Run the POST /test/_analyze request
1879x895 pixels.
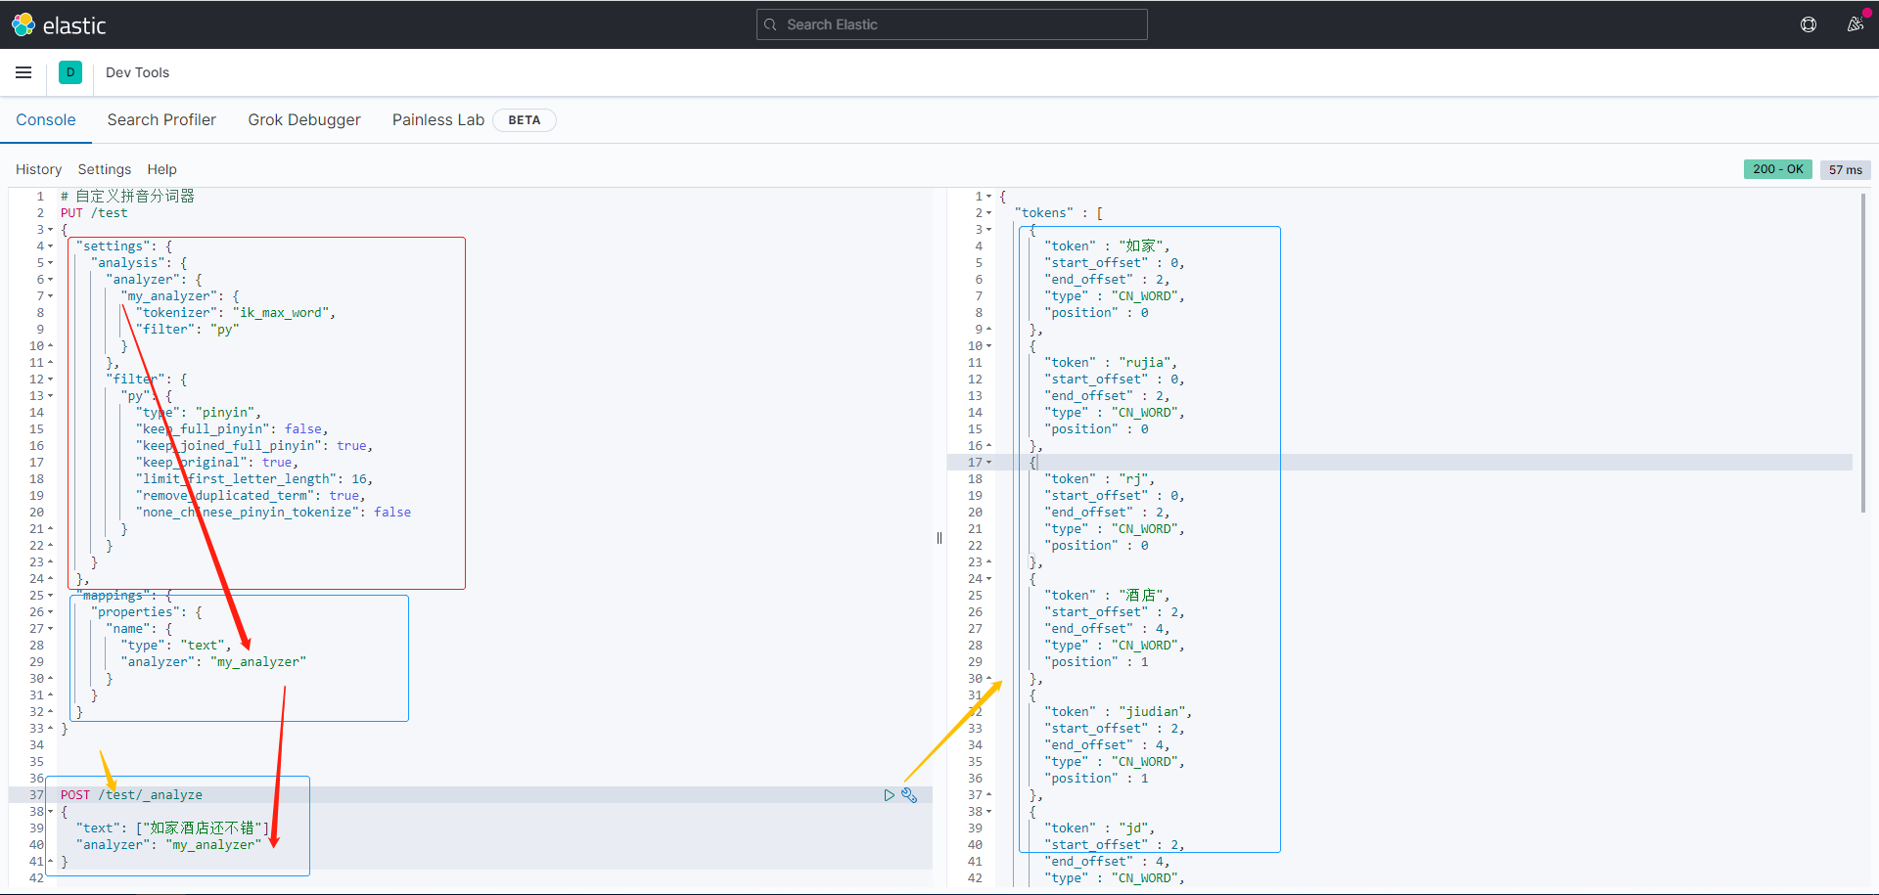pos(889,795)
